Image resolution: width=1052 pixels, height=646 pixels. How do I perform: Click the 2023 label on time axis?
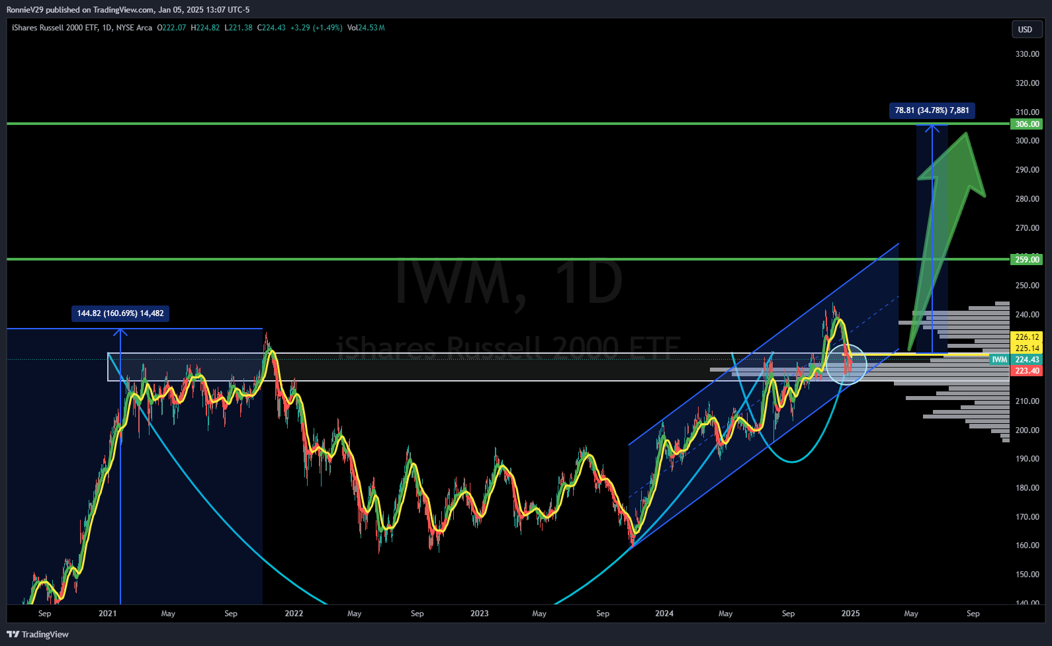pos(480,614)
